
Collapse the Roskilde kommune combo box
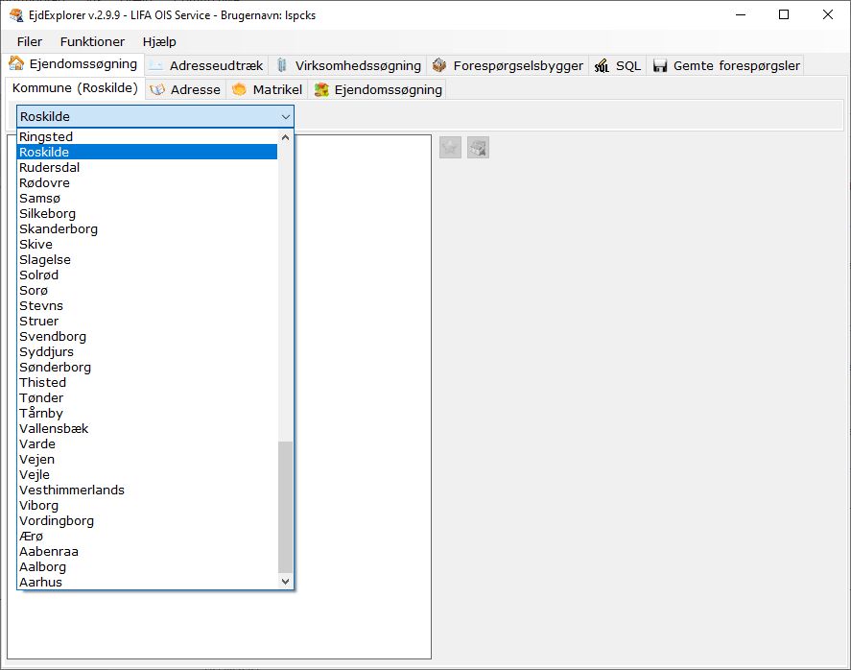(285, 116)
